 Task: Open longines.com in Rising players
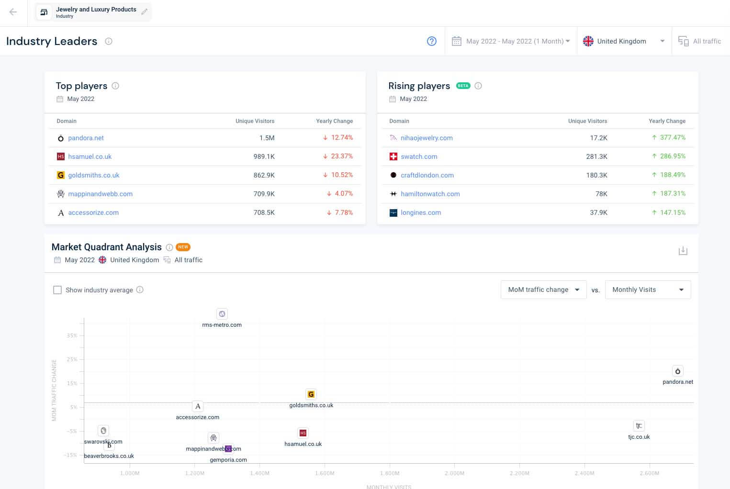[421, 212]
